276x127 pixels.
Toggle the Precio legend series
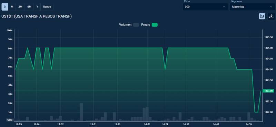point(149,25)
